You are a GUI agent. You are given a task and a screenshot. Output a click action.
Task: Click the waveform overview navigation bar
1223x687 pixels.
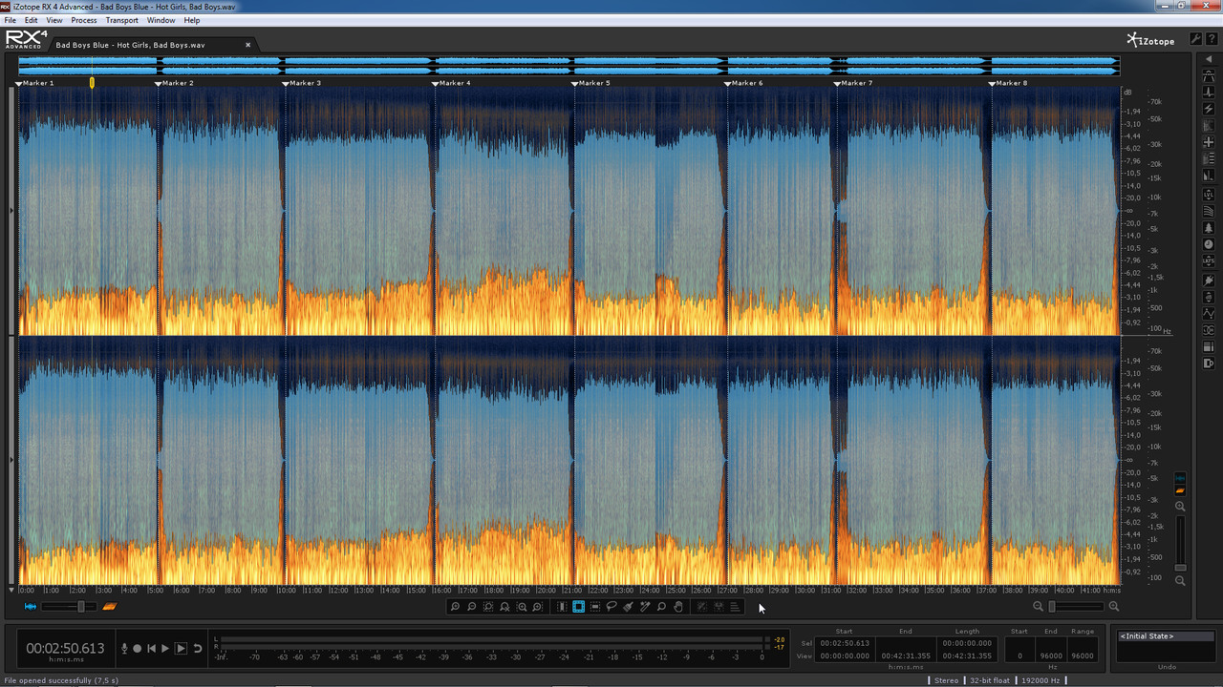click(569, 65)
